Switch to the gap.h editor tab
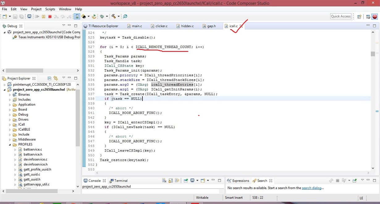Image resolution: width=380 pixels, height=204 pixels. pos(209,26)
